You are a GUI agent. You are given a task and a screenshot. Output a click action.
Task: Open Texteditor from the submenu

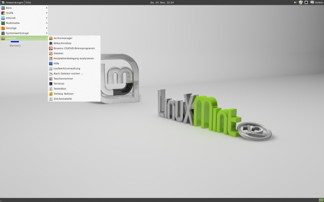pos(74,89)
